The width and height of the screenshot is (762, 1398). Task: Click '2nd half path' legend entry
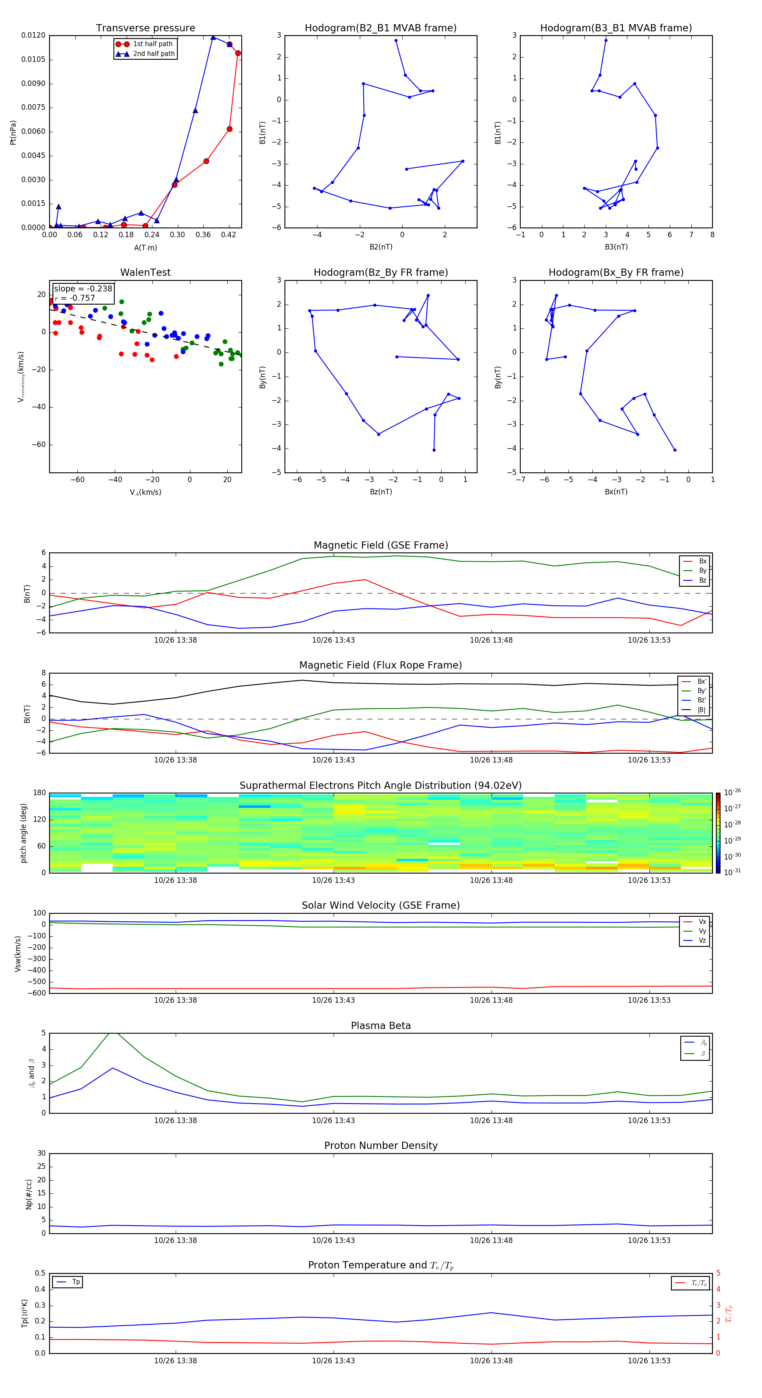[x=145, y=54]
